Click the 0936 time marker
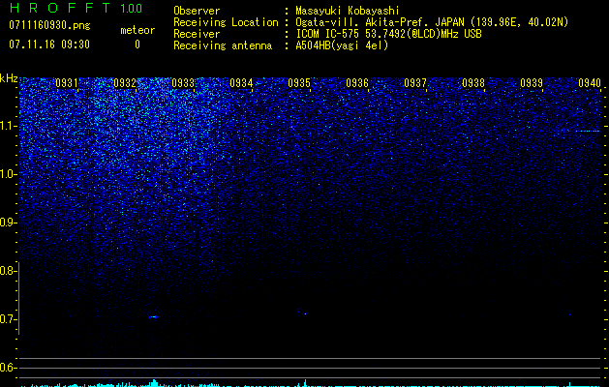Screen dimensions: 609x387 click(357, 83)
